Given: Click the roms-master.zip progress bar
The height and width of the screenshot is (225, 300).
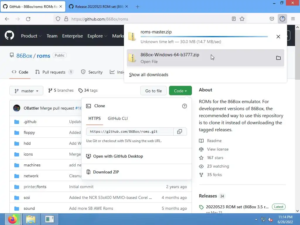Looking at the screenshot, I should (x=204, y=37).
